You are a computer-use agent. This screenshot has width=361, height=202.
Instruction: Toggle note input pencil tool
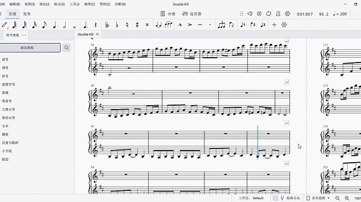(x=4, y=25)
